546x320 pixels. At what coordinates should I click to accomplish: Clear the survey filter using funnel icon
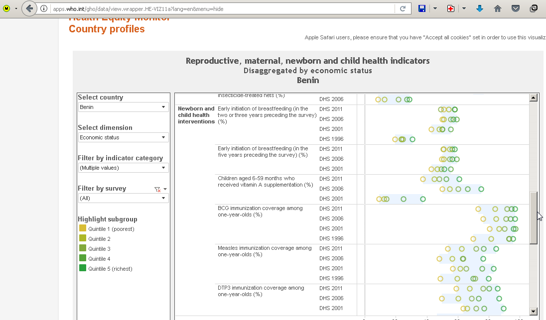[x=157, y=189]
